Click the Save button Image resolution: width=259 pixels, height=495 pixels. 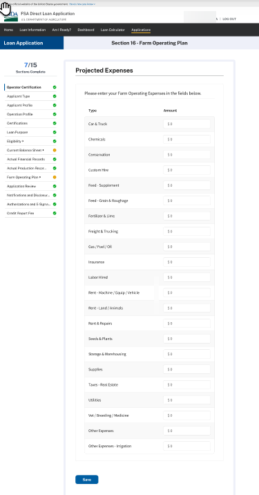(87, 480)
